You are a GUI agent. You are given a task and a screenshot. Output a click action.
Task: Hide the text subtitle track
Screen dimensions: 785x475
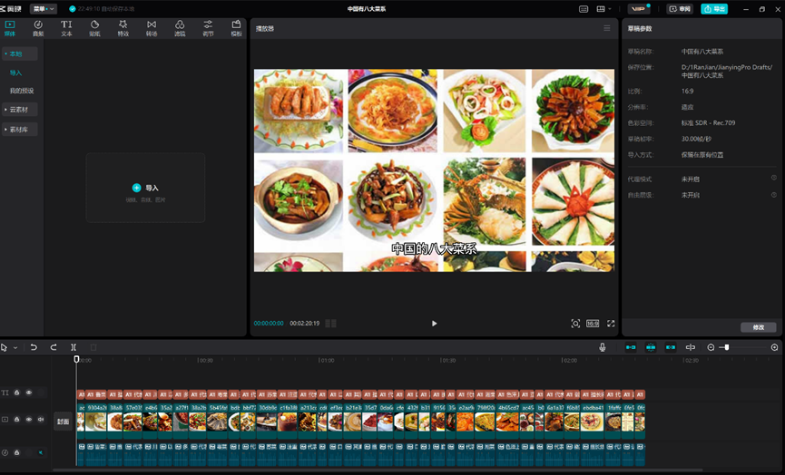pyautogui.click(x=29, y=393)
